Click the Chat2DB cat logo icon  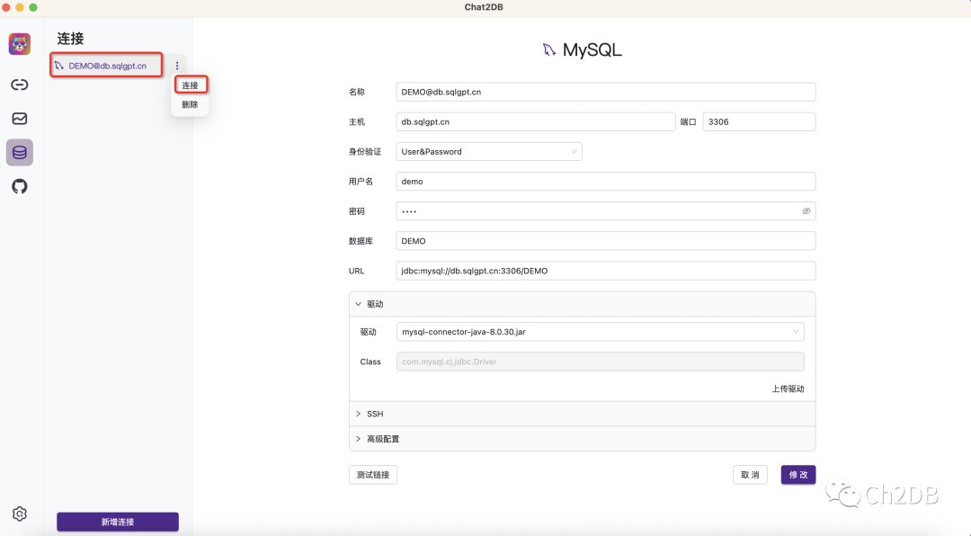coord(20,44)
